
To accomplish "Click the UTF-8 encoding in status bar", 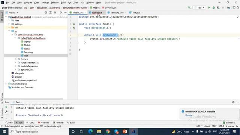I will [x=221, y=126].
